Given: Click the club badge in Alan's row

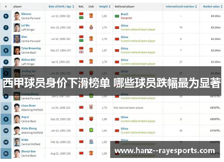Looking at the screenshot, I should point(91,38).
